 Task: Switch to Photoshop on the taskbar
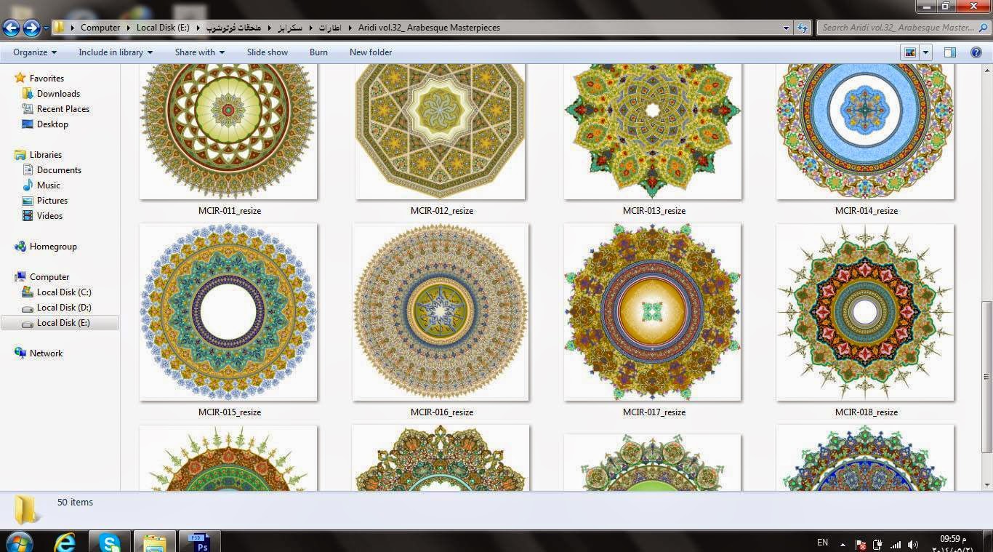pyautogui.click(x=199, y=541)
